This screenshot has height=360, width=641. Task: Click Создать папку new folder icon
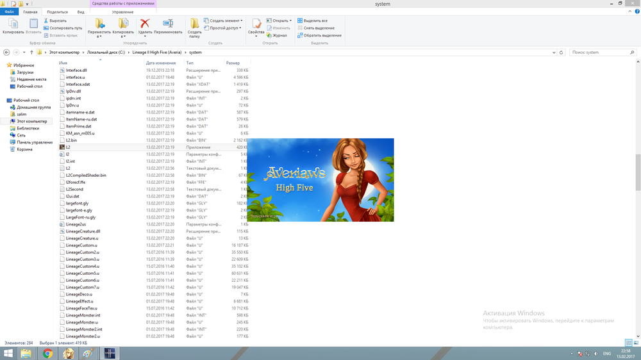[195, 24]
